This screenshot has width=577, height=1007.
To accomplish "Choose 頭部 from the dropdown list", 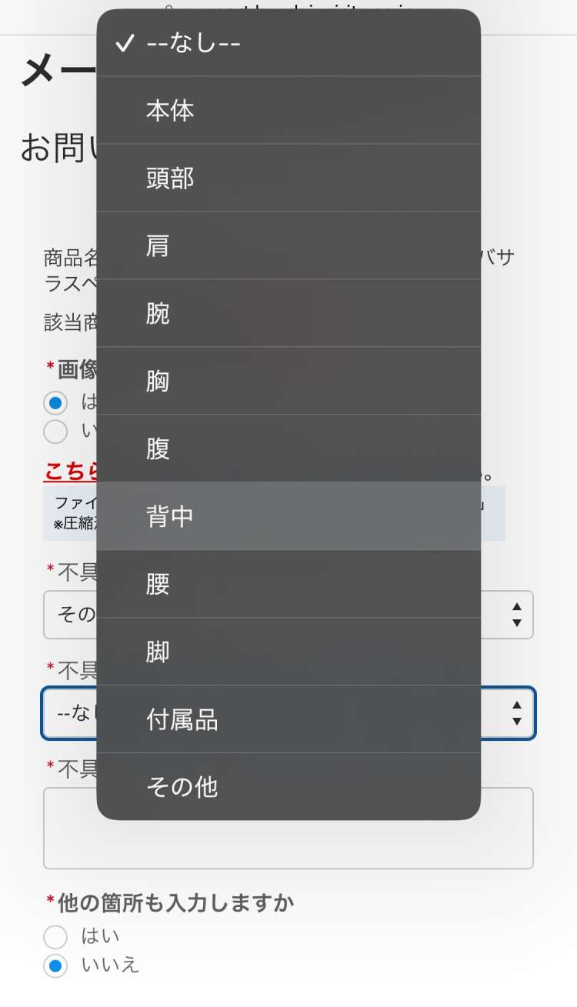I will coord(288,178).
